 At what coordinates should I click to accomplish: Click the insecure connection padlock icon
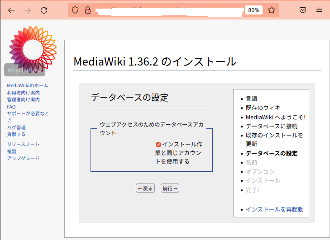(88, 10)
